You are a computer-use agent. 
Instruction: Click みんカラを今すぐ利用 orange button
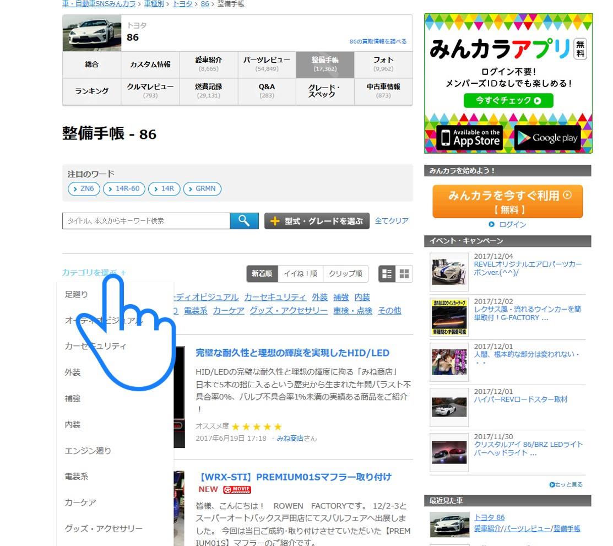coord(507,202)
